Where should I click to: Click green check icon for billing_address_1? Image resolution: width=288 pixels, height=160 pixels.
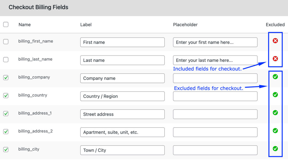tap(275, 113)
